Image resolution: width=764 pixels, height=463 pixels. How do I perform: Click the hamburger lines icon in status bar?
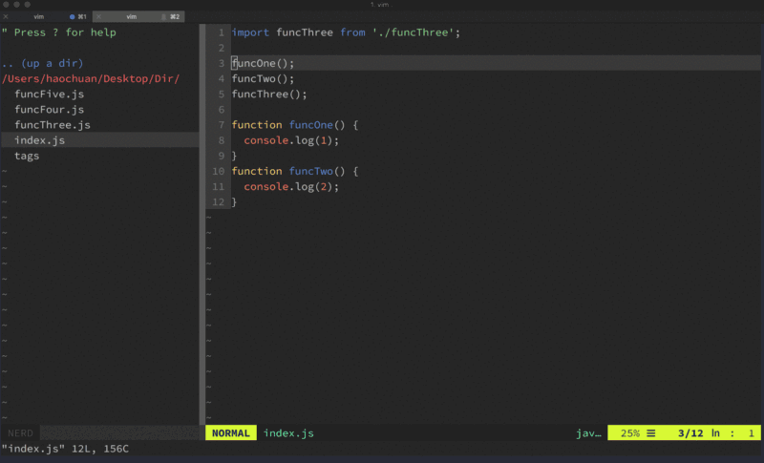(x=650, y=433)
